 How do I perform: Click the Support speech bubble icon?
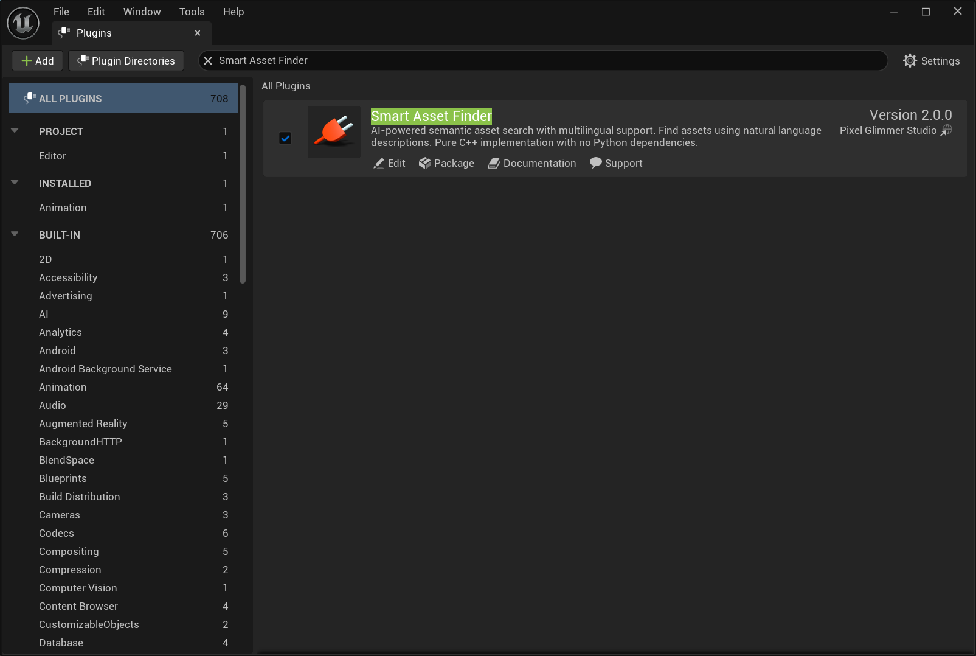(596, 163)
